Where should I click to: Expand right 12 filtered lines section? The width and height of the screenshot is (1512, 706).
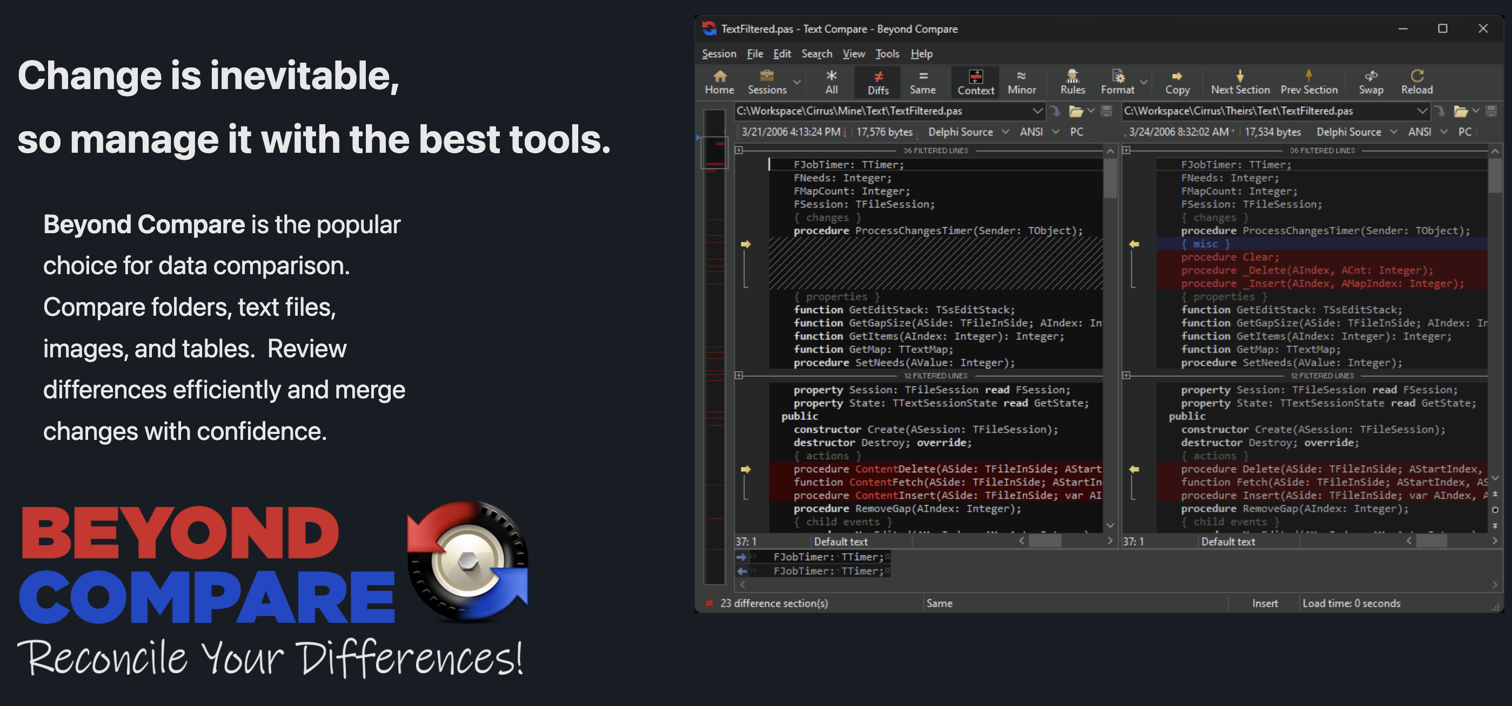[x=1126, y=375]
